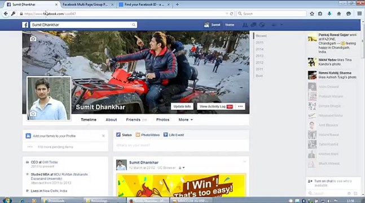Click the reload page icon

tap(231, 14)
